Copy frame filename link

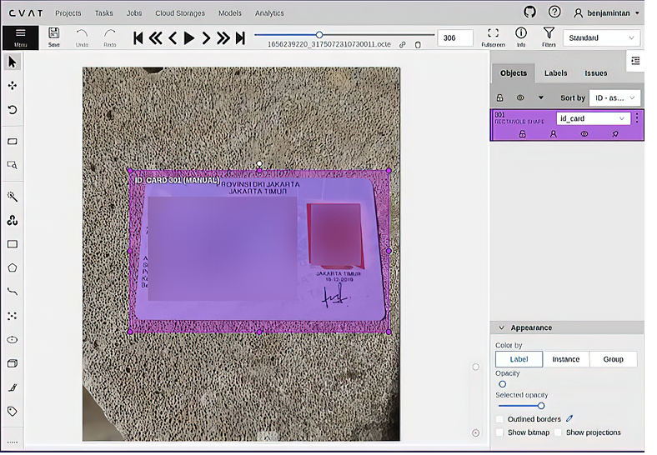402,44
